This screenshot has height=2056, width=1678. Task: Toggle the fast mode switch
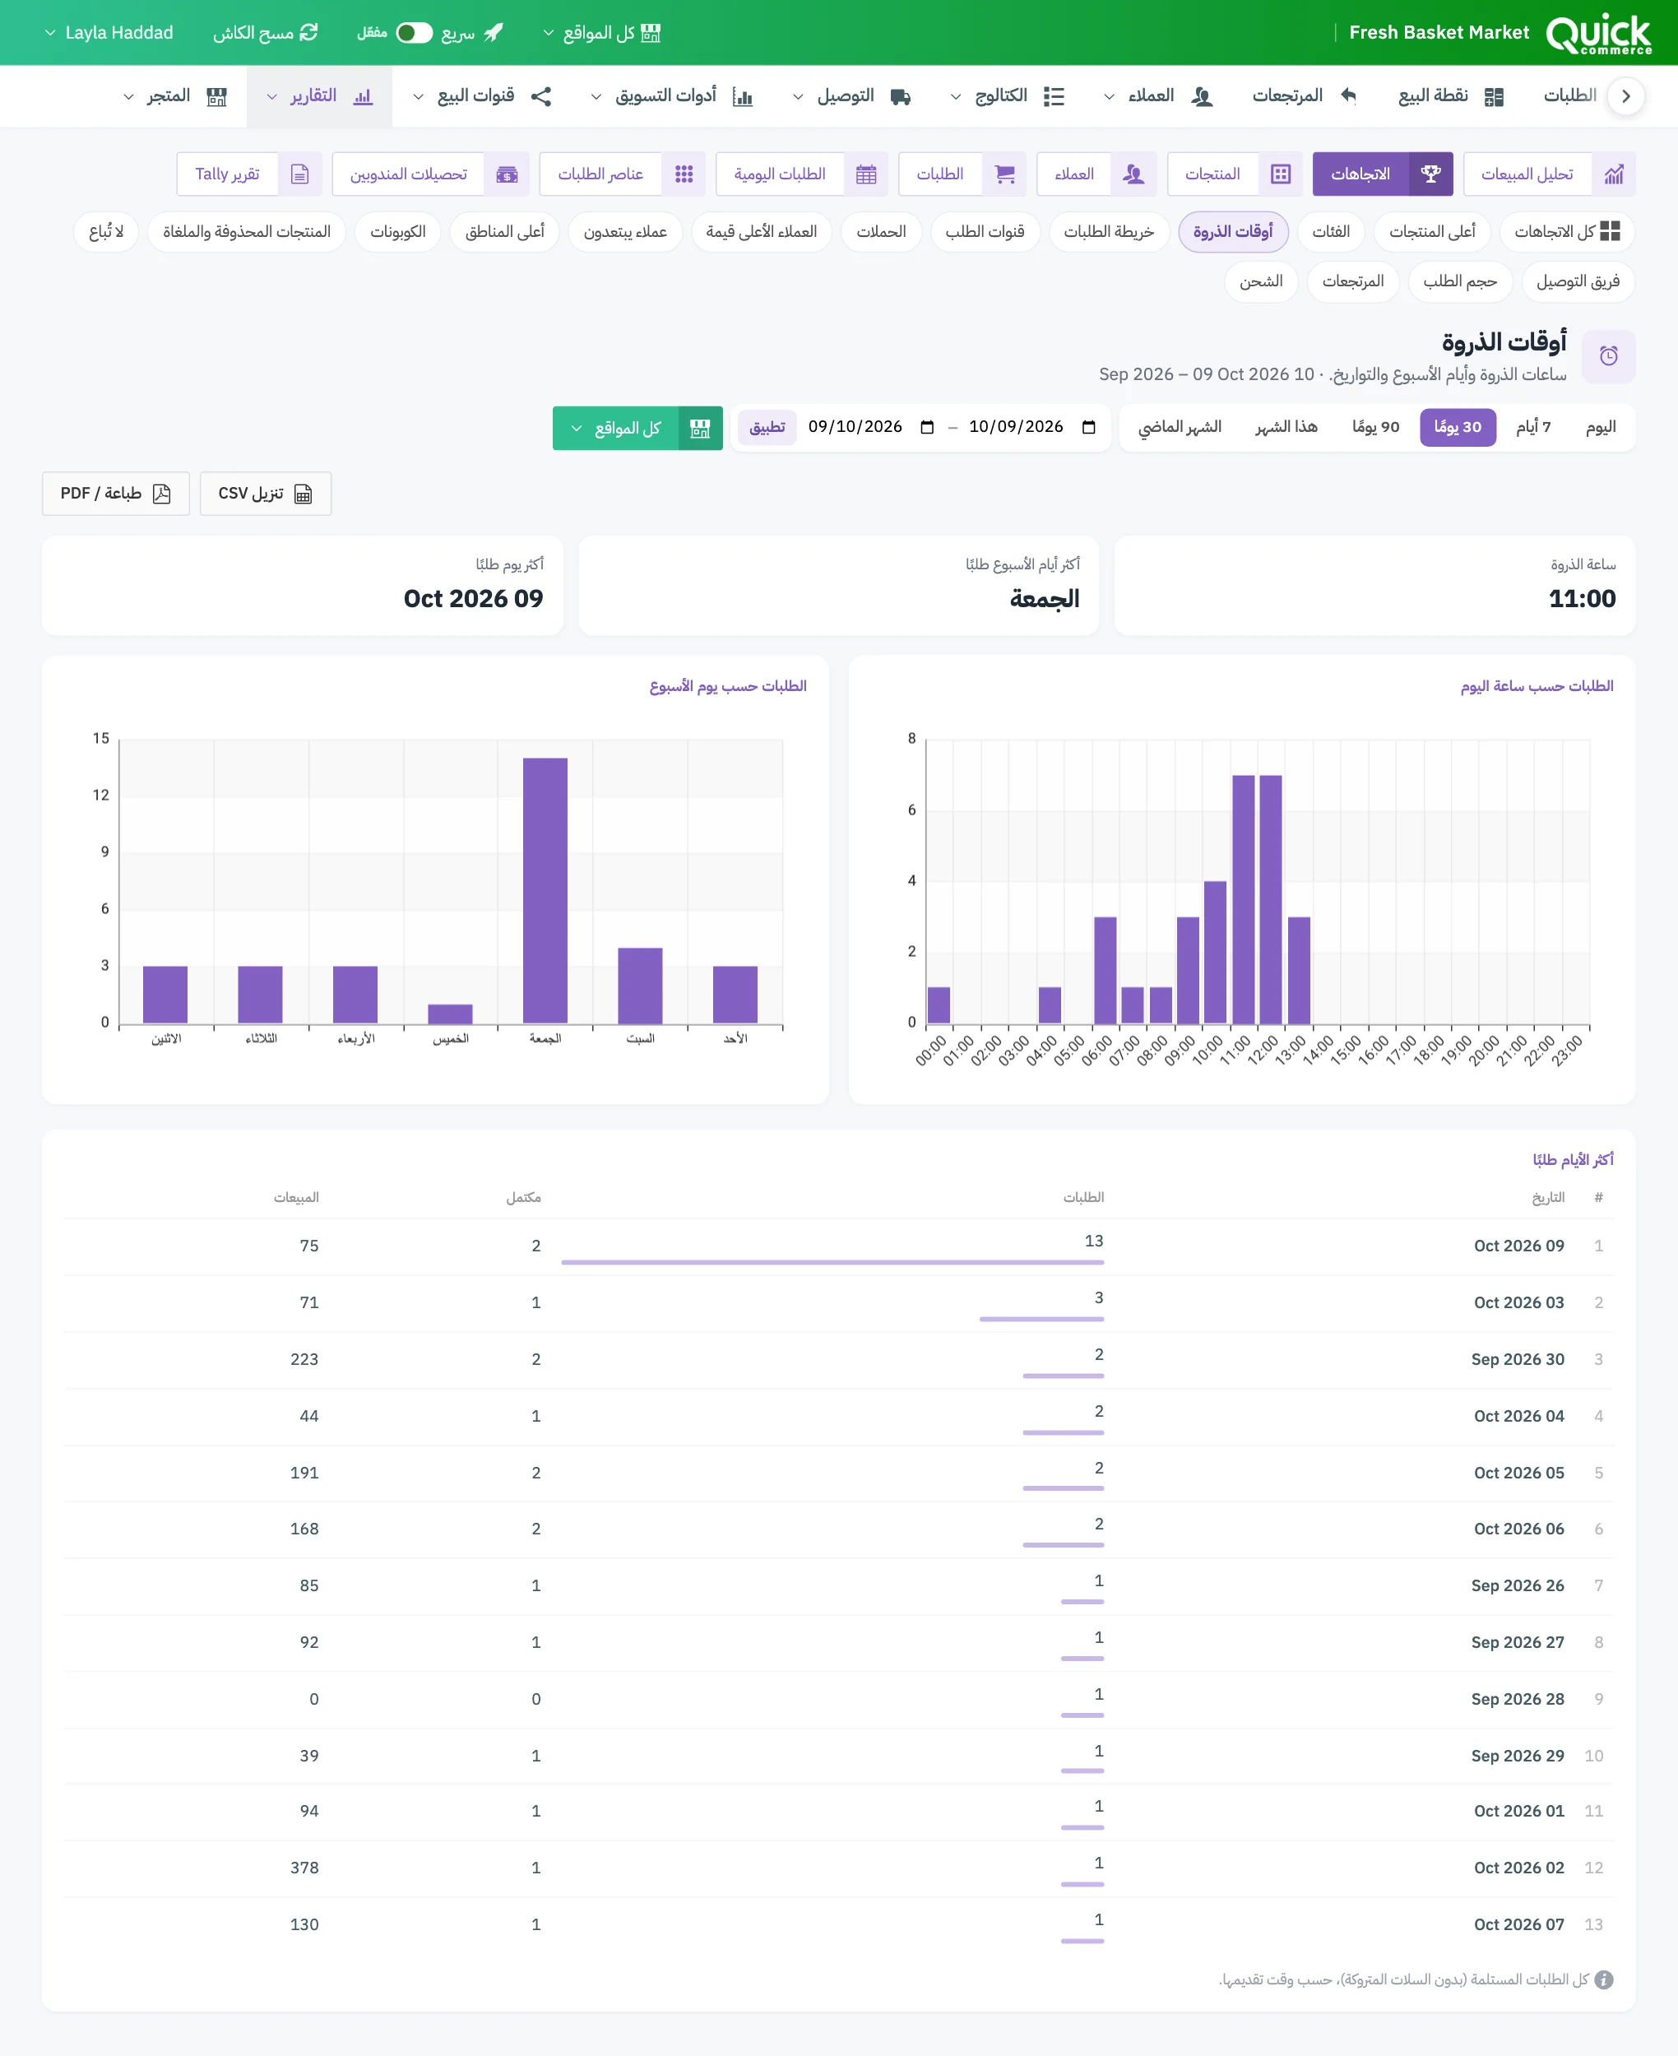coord(414,33)
